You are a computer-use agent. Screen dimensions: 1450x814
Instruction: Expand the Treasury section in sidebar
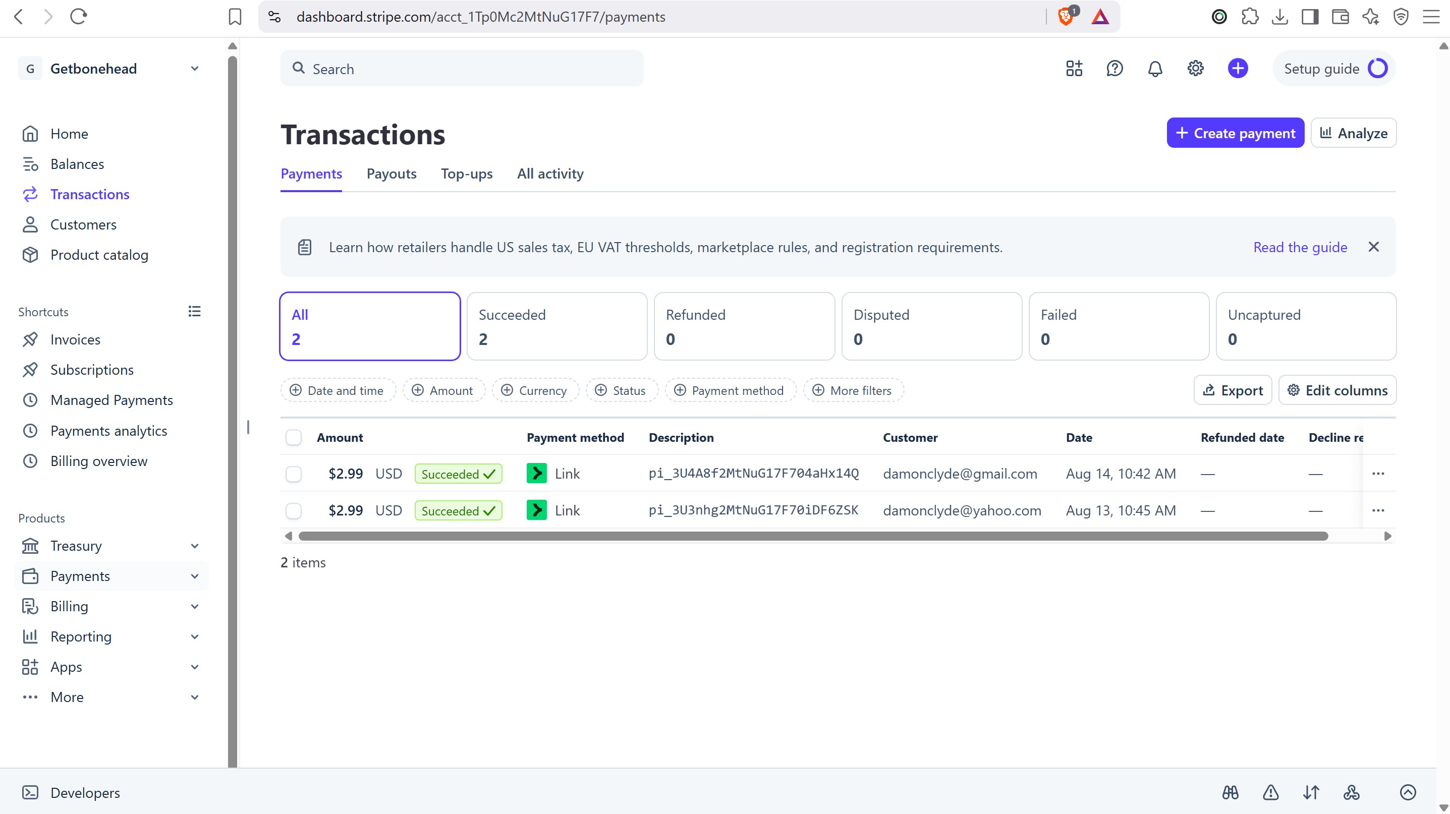[195, 546]
